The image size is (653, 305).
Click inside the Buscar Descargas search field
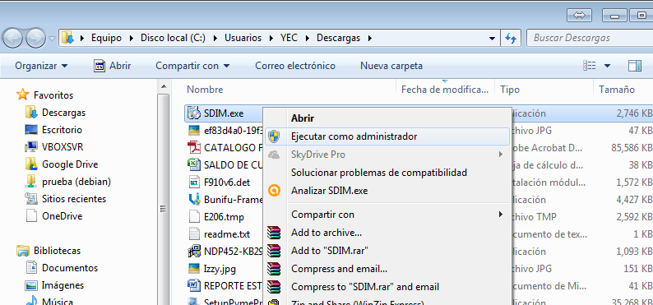pos(590,38)
